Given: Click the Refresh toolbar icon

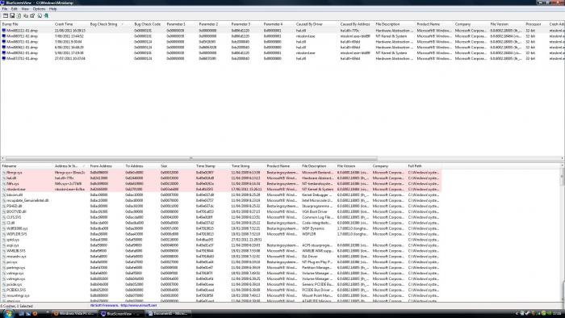Looking at the screenshot, I should [x=19, y=15].
